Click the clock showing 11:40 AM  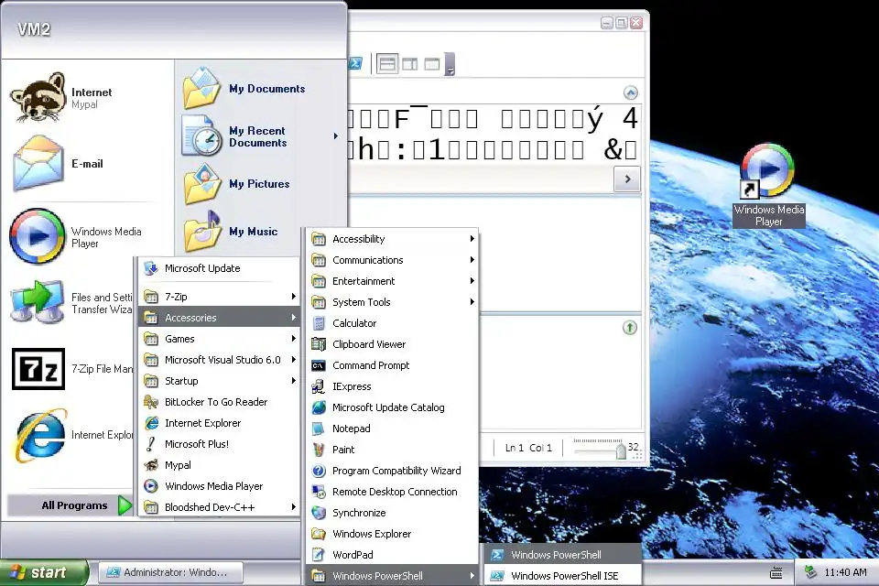(x=845, y=572)
